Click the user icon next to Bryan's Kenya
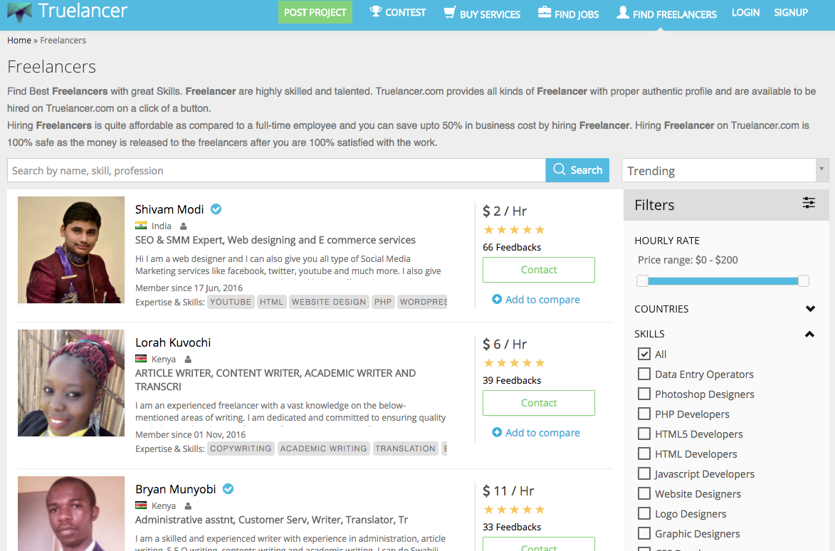The image size is (835, 551). (x=188, y=505)
